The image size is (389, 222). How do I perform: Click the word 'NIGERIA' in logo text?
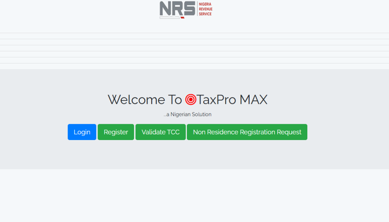(x=205, y=4)
